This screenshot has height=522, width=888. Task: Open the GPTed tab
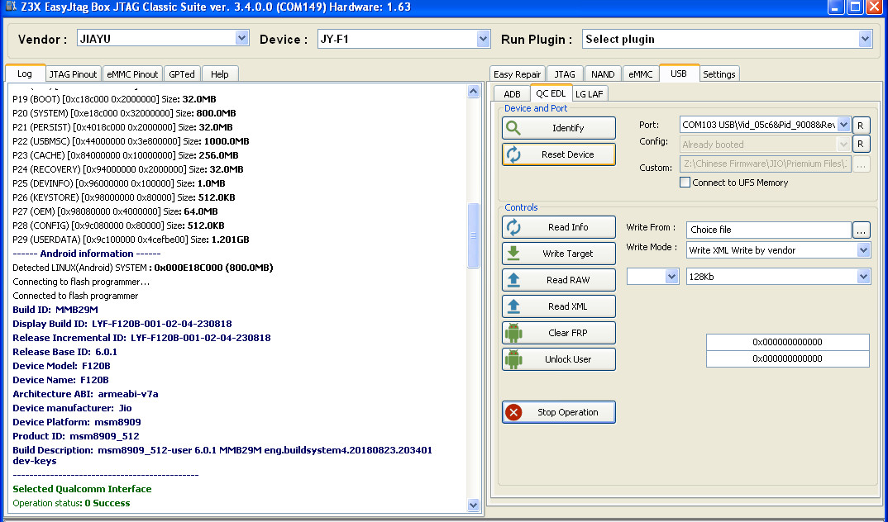coord(182,74)
